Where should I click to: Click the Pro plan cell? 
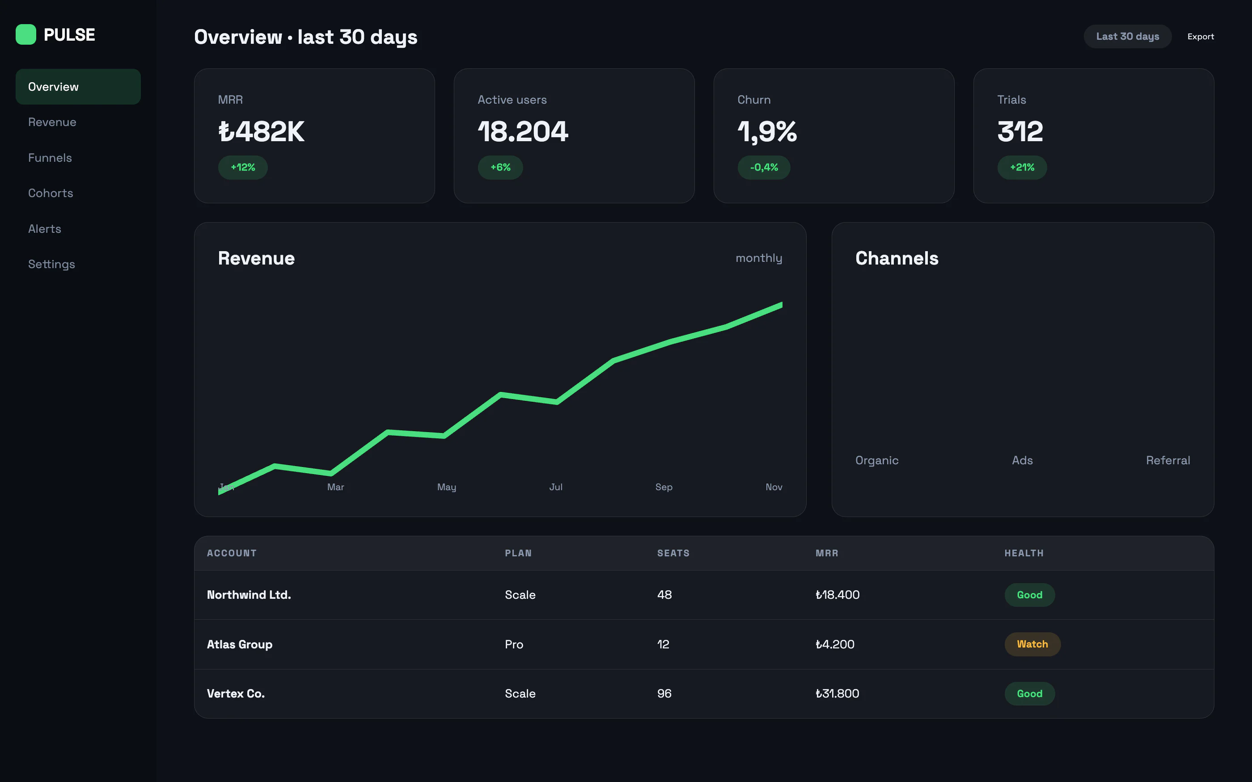[x=514, y=644]
